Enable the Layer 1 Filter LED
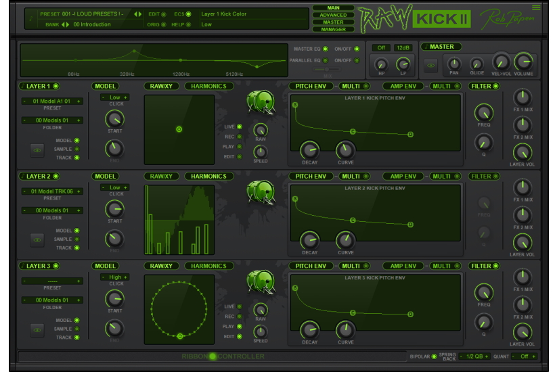The image size is (555, 372). 495,86
